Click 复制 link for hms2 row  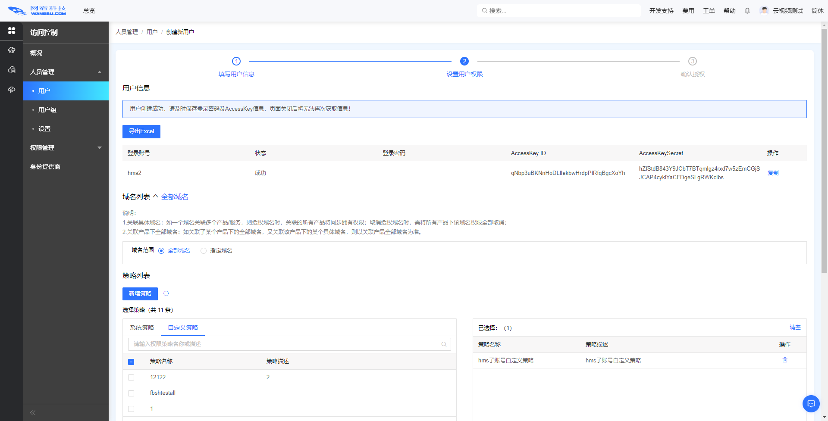click(773, 173)
